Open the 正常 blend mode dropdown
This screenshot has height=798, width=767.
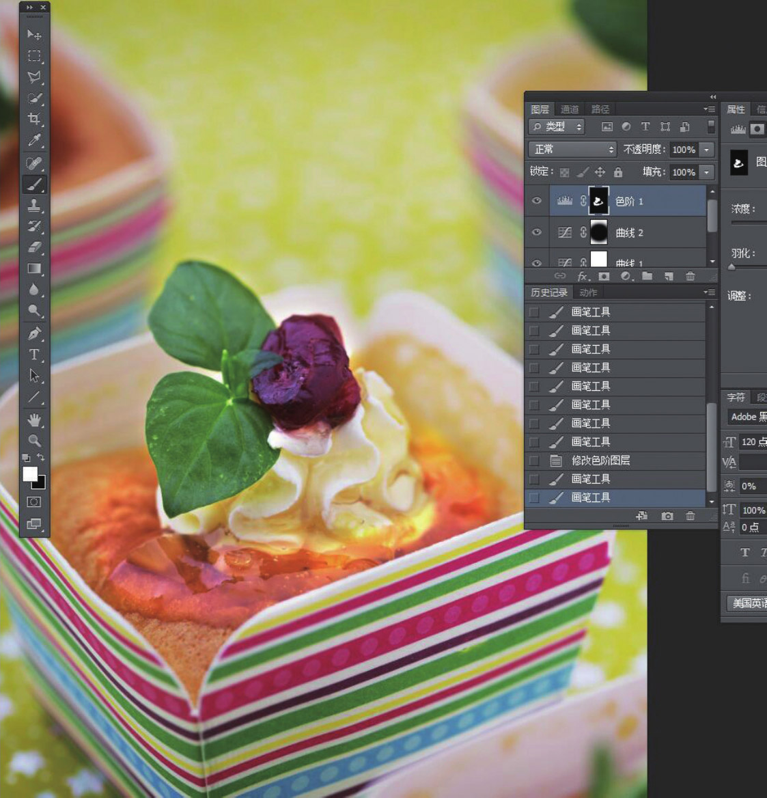pos(572,149)
